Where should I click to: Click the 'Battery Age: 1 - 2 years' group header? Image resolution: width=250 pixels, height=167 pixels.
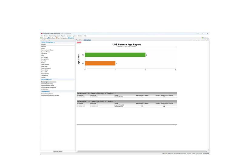pos(127,101)
